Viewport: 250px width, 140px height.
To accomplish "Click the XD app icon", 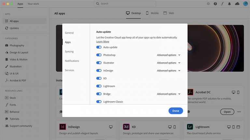I will [x=126, y=127].
